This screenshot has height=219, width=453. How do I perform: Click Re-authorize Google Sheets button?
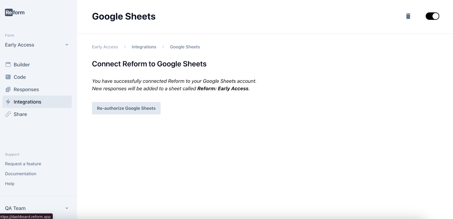click(x=126, y=108)
